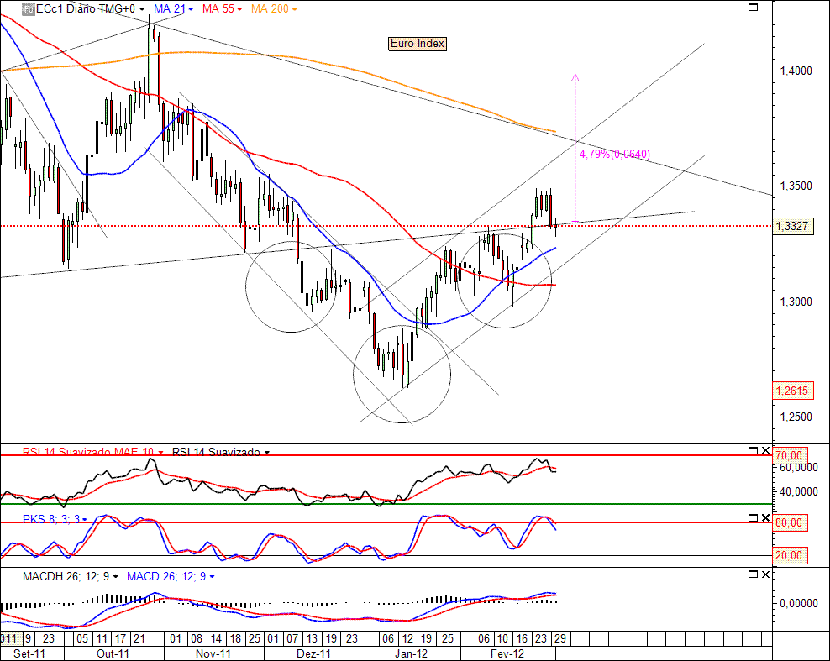Image resolution: width=830 pixels, height=661 pixels.
Task: Maximize the main price chart pane
Action: pyautogui.click(x=753, y=8)
